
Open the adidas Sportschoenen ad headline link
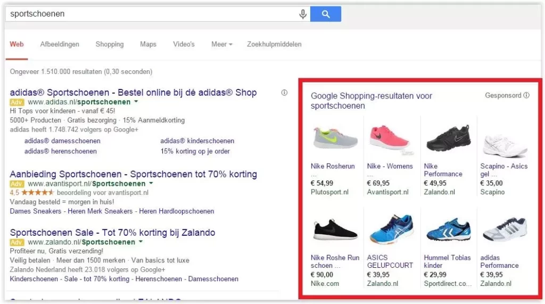pos(133,93)
